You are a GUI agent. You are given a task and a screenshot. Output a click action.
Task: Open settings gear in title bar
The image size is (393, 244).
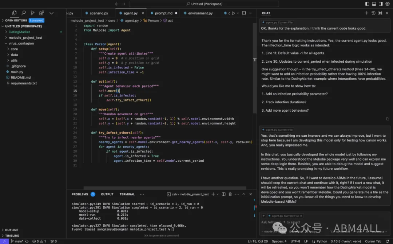[388, 4]
